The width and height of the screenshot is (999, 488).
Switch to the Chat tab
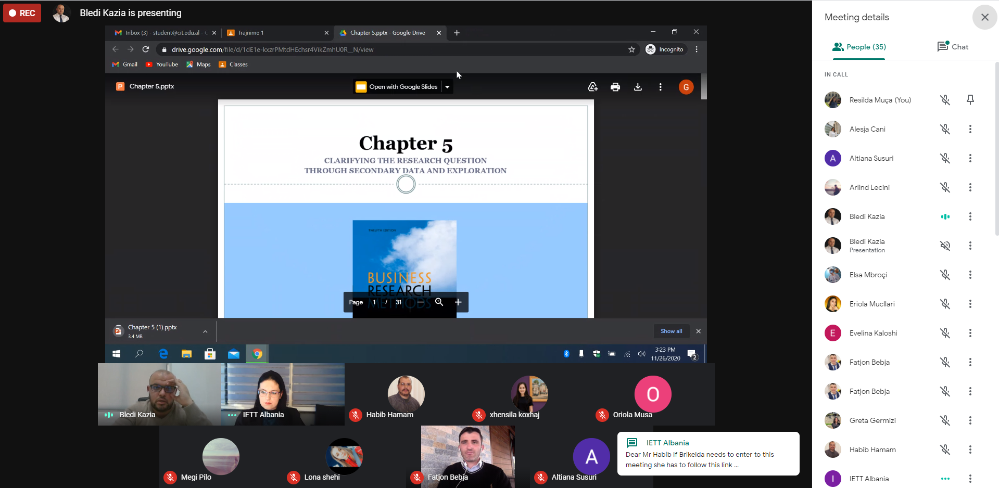coord(953,47)
